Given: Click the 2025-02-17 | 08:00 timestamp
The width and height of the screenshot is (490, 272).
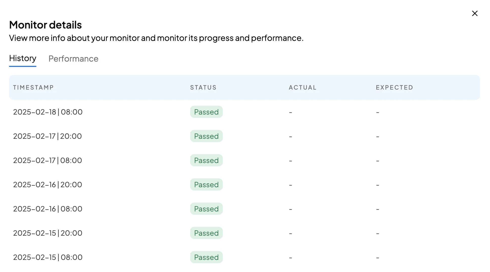Looking at the screenshot, I should coord(47,160).
